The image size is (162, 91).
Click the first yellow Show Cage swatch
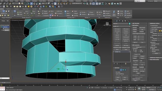coord(160,31)
